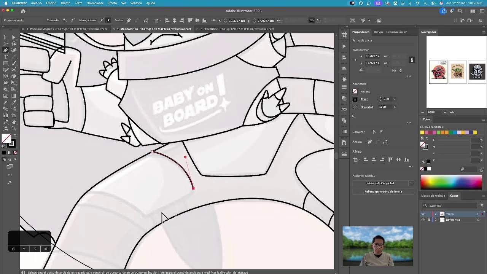Hide the Referencia layer with its eye
The width and height of the screenshot is (487, 274).
tap(423, 220)
